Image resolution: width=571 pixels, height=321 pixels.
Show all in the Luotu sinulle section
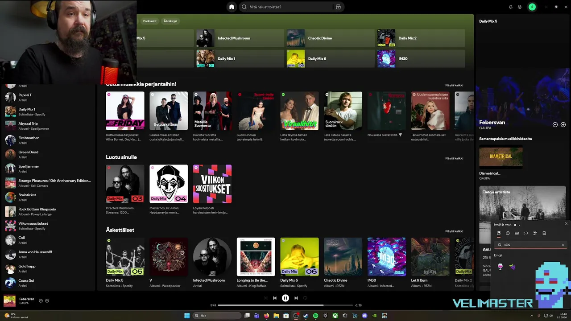(454, 158)
